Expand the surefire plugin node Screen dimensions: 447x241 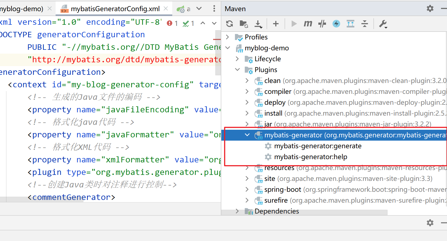247,200
